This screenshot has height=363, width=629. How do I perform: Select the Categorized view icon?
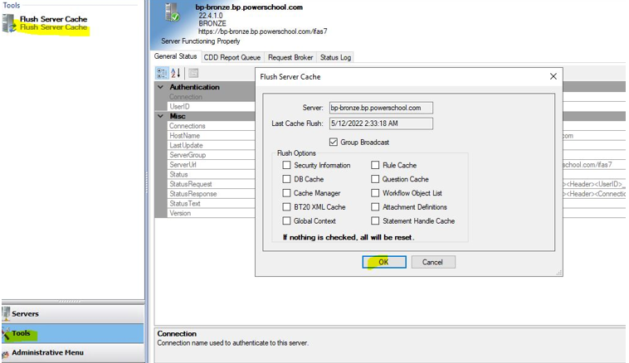coord(163,73)
